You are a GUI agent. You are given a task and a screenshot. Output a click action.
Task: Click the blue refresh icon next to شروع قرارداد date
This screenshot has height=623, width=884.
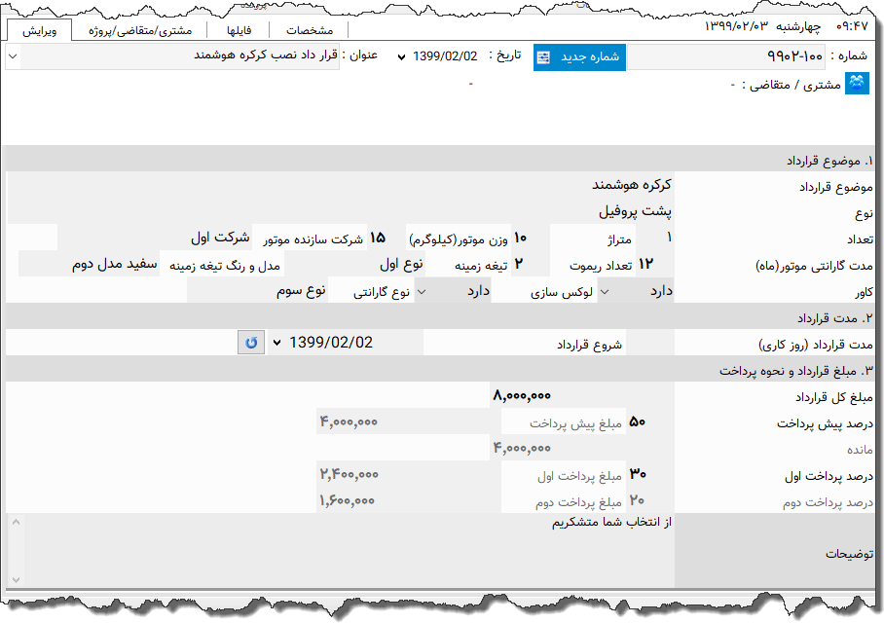(x=249, y=342)
